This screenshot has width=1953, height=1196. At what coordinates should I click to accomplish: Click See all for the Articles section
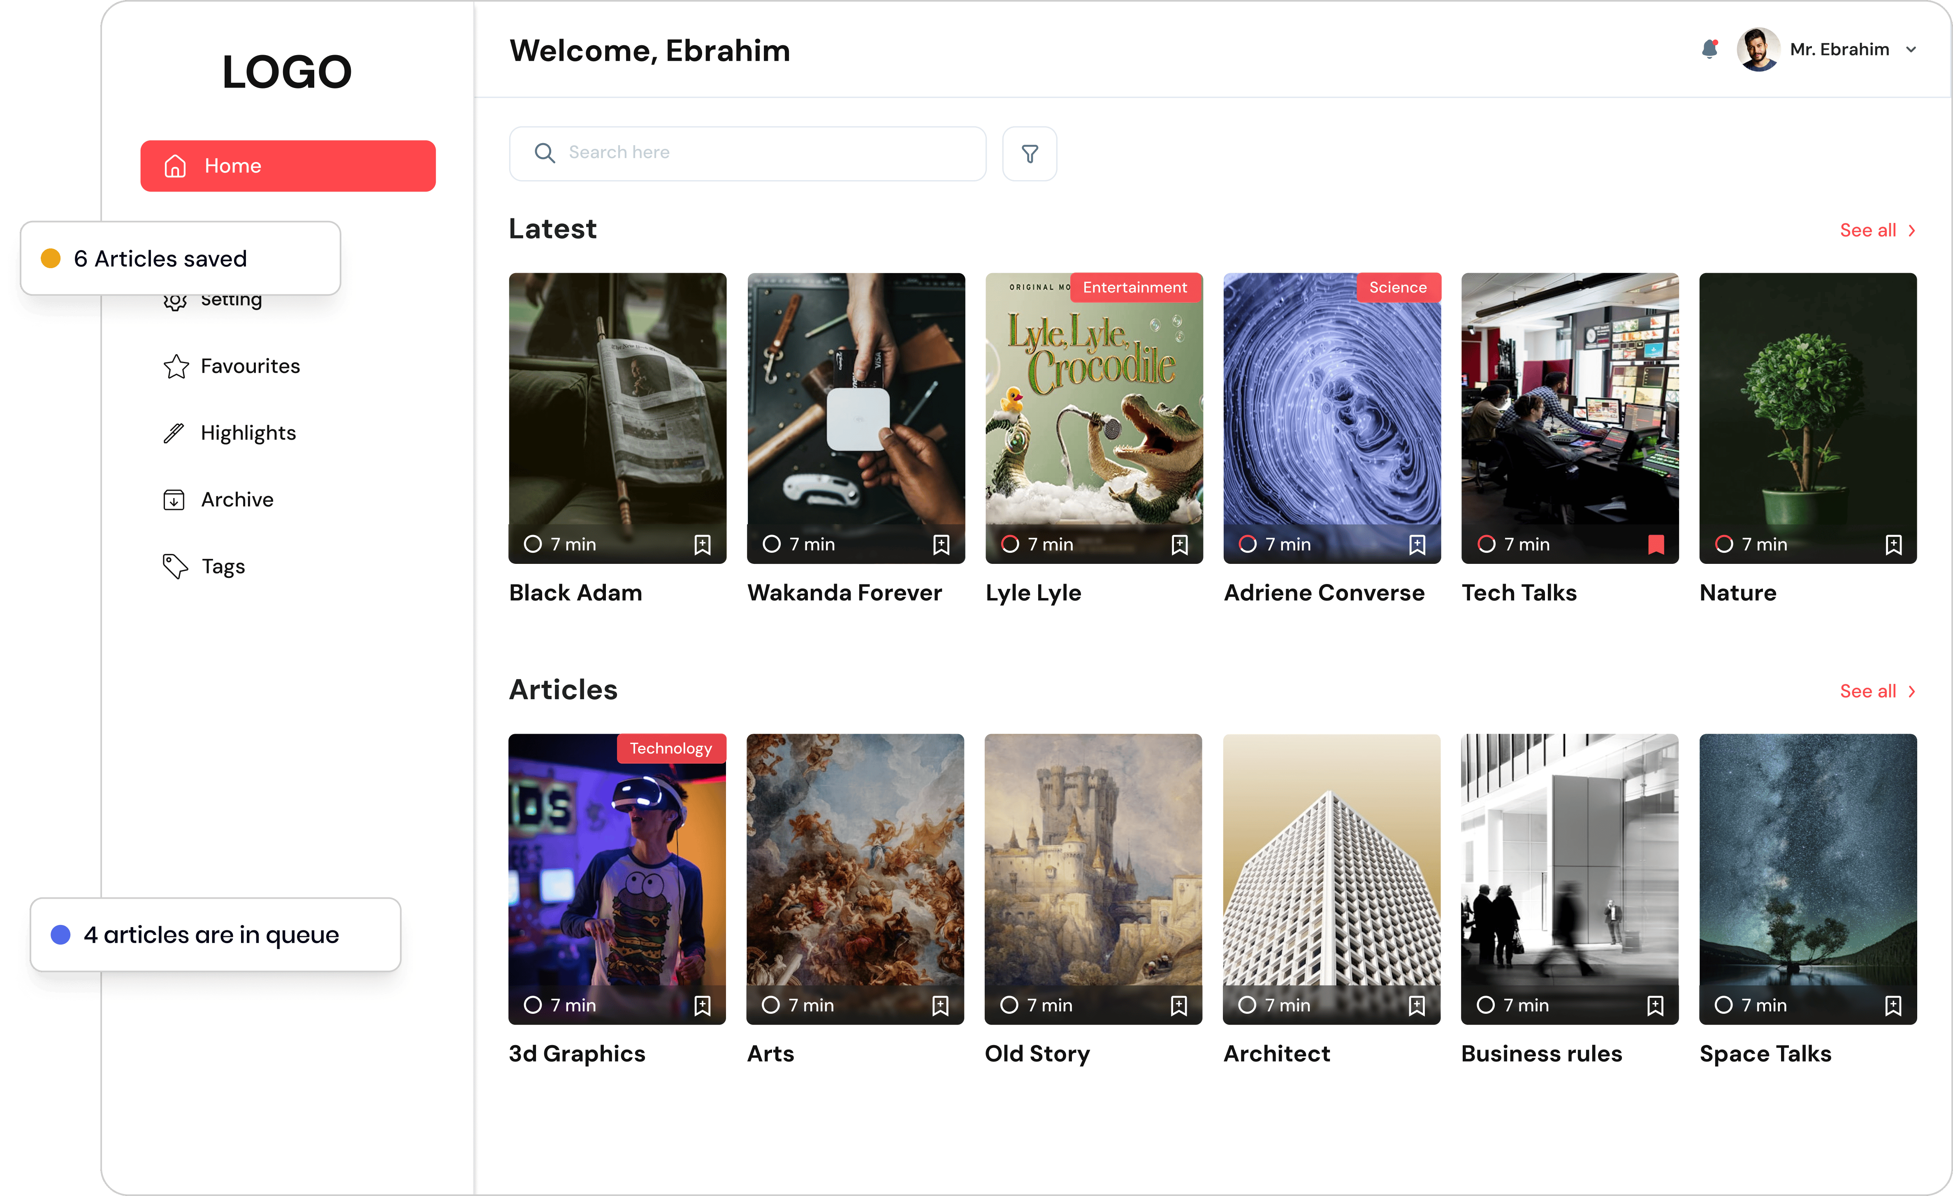tap(1868, 691)
